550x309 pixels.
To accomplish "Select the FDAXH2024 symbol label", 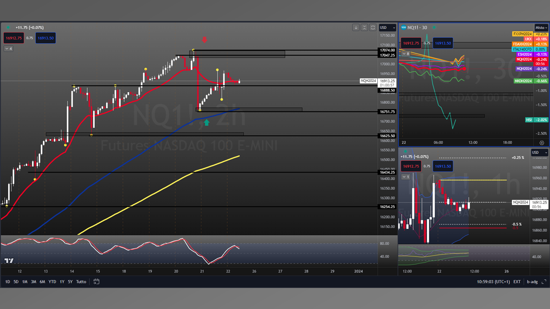I will (x=522, y=44).
